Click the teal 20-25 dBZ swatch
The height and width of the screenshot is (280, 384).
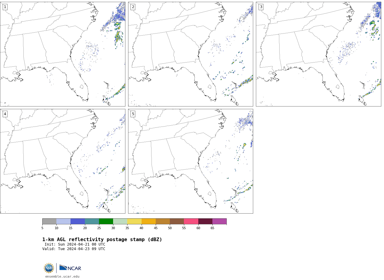click(92, 221)
